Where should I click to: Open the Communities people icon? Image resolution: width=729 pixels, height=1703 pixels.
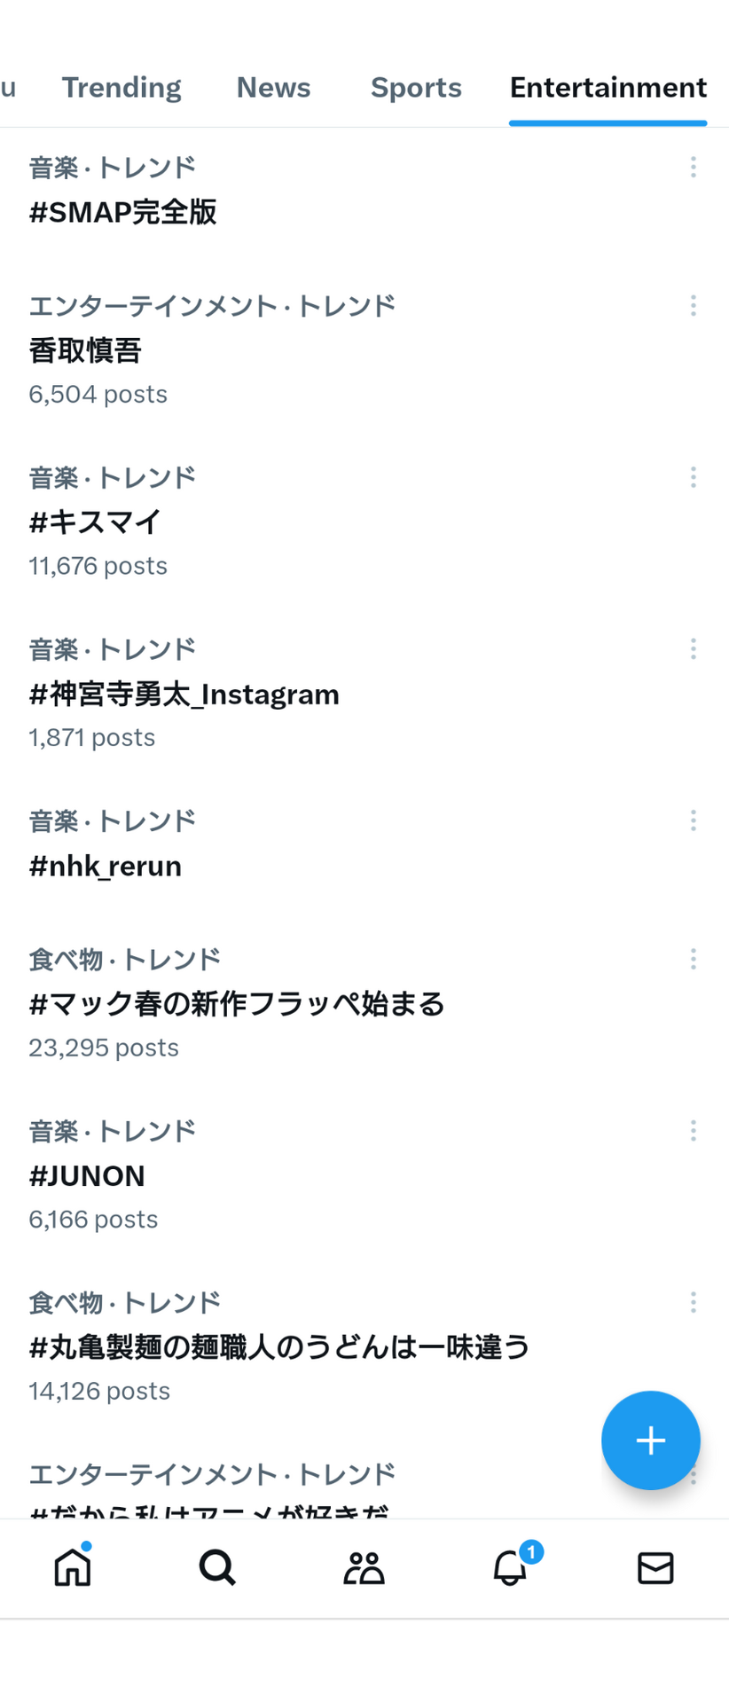click(x=364, y=1567)
